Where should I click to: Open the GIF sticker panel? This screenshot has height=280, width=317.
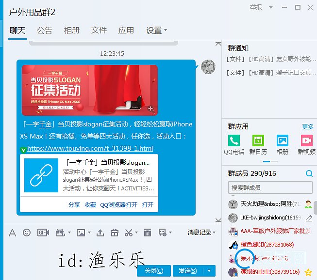click(x=43, y=233)
